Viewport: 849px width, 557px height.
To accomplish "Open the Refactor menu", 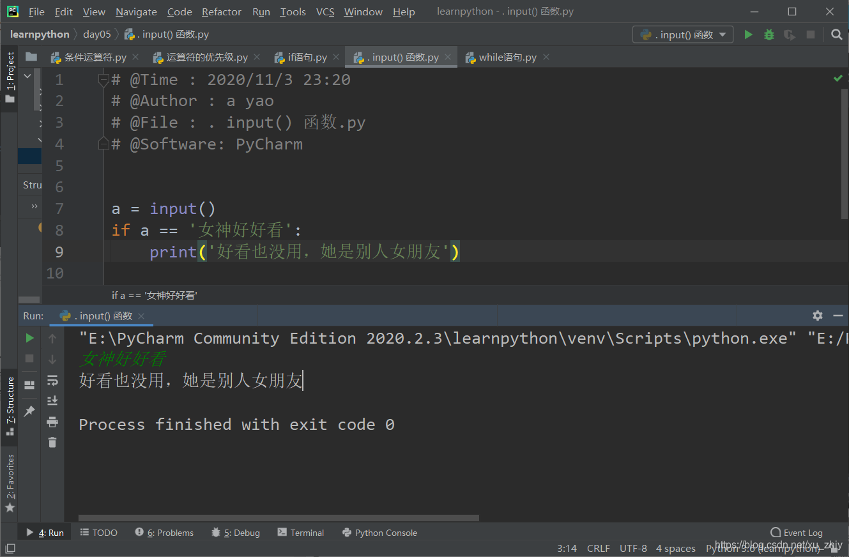I will [222, 11].
